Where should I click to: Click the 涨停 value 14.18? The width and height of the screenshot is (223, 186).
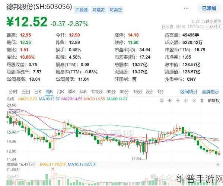click(133, 35)
